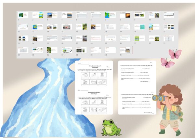The image size is (195, 138).
Task: Choose slide thumbnail number 23
Action: [x=23, y=38]
